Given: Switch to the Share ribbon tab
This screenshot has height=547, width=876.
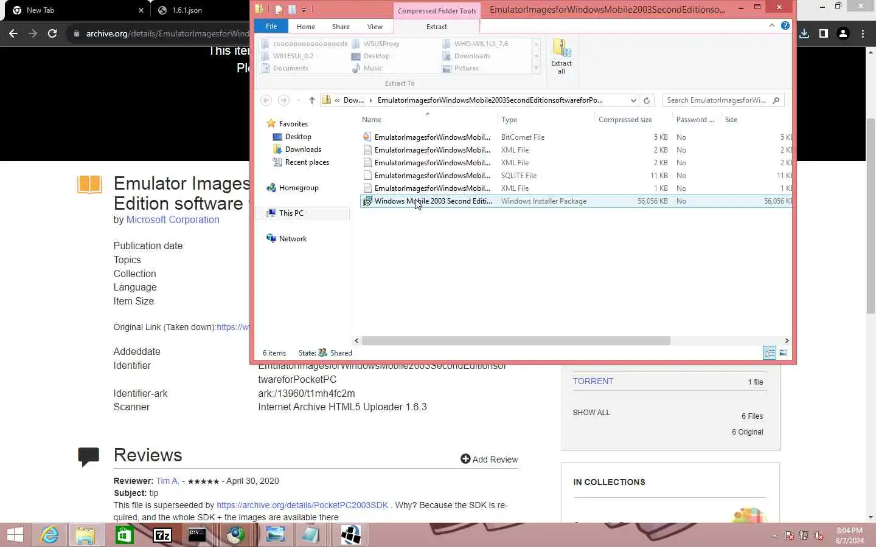Looking at the screenshot, I should (341, 27).
